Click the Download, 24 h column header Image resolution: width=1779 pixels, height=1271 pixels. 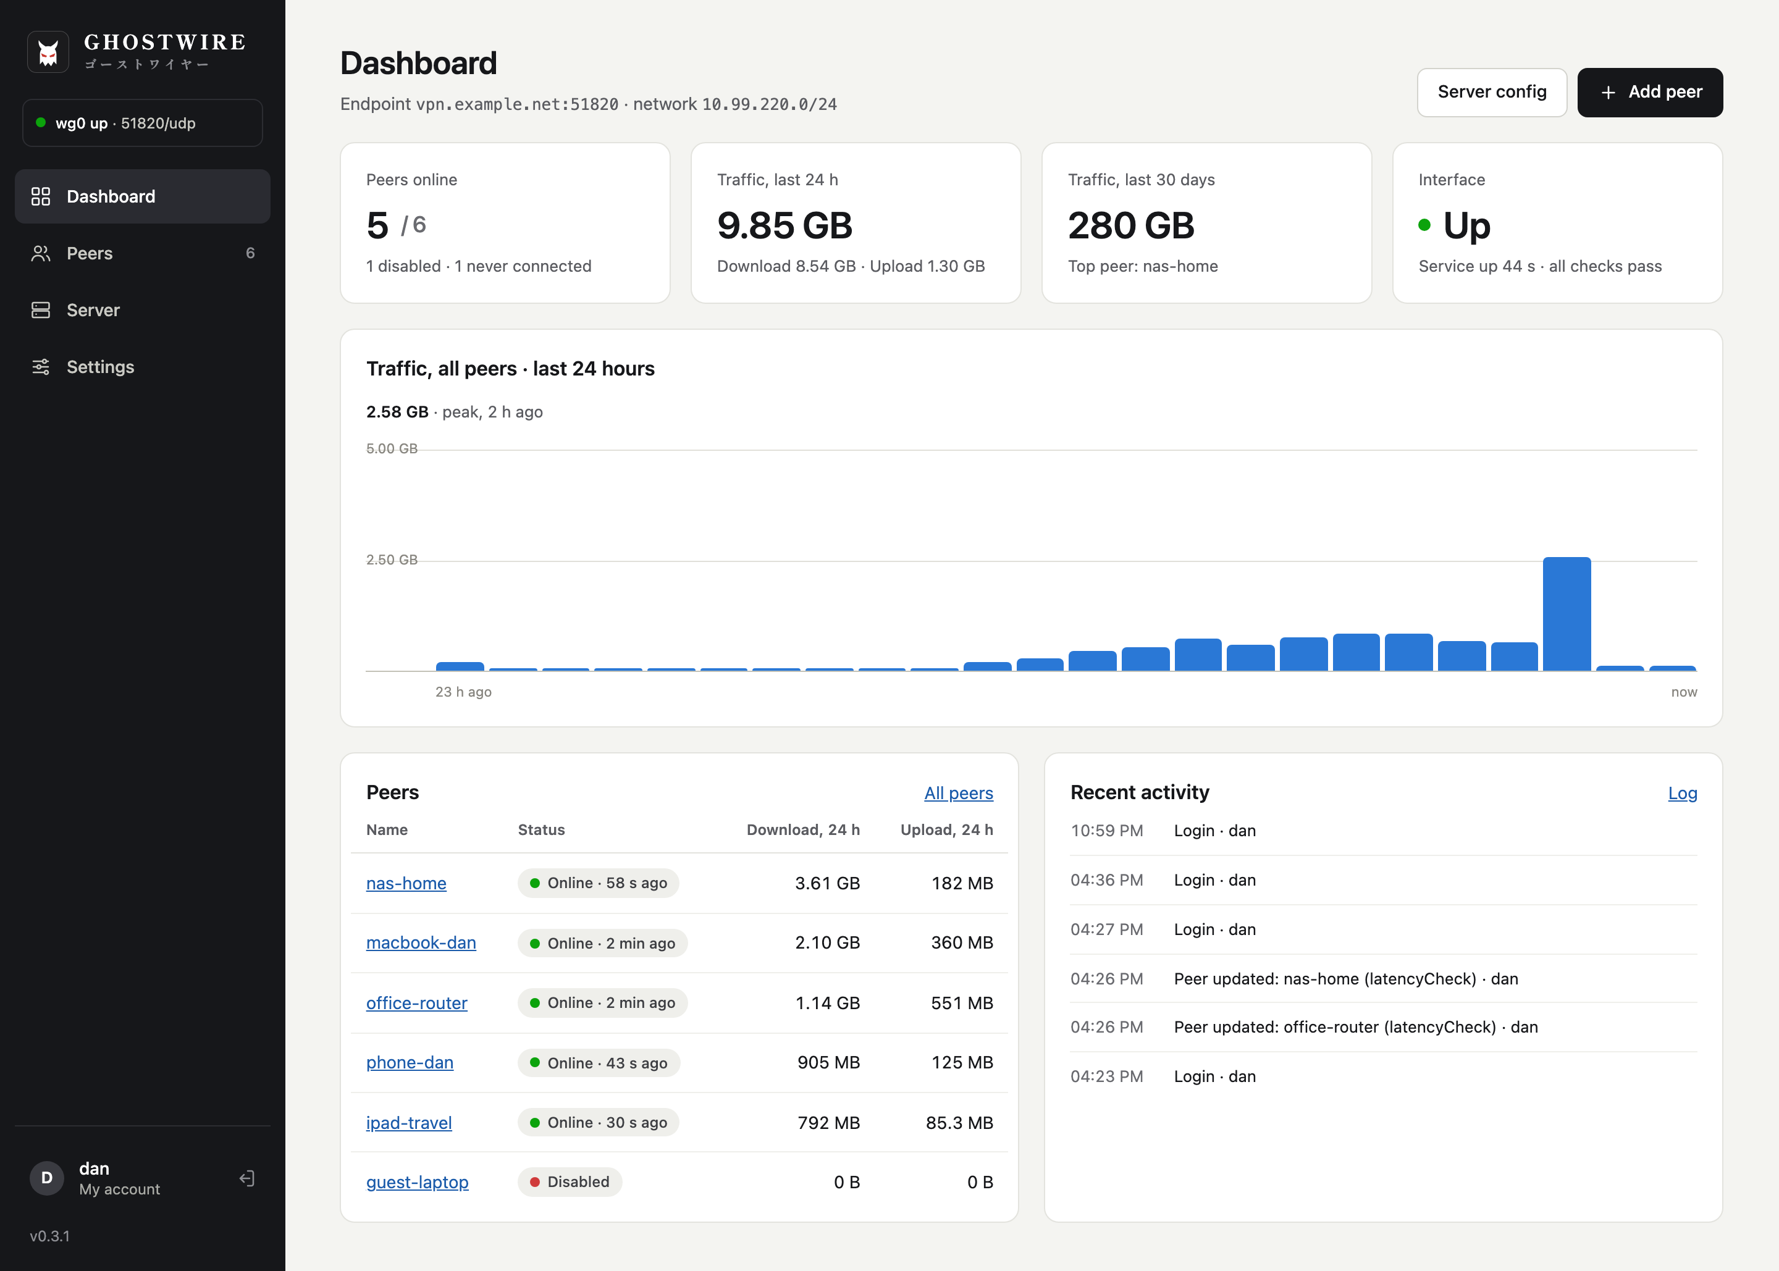(x=803, y=829)
